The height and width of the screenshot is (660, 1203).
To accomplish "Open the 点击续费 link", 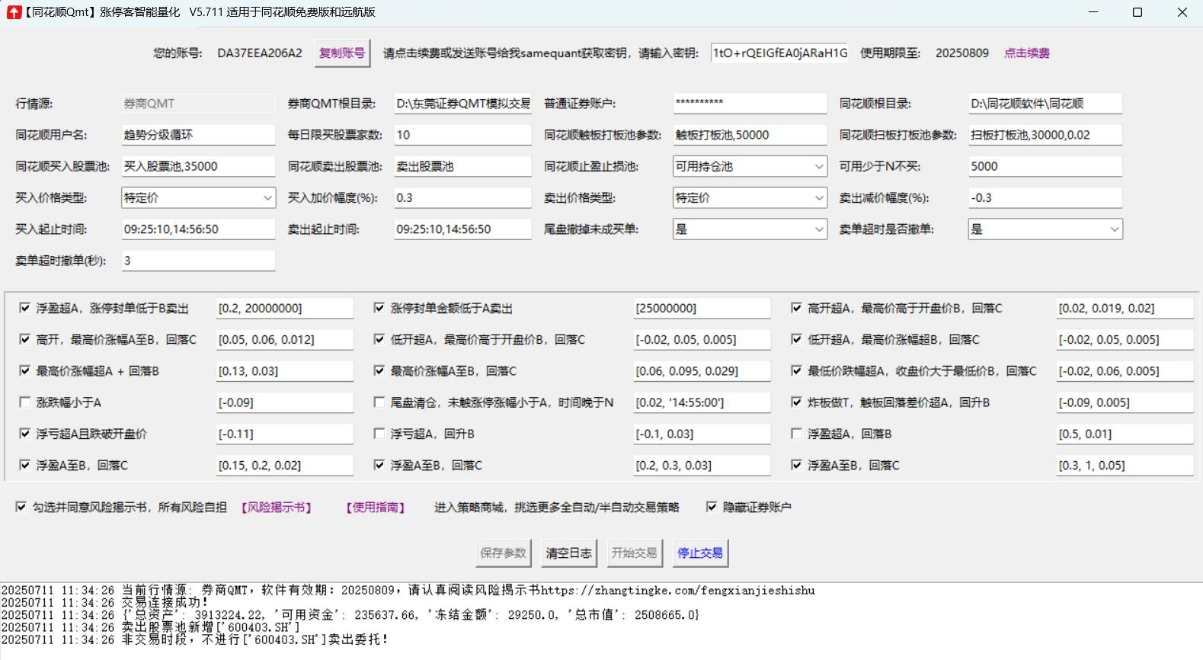I will pyautogui.click(x=1026, y=53).
